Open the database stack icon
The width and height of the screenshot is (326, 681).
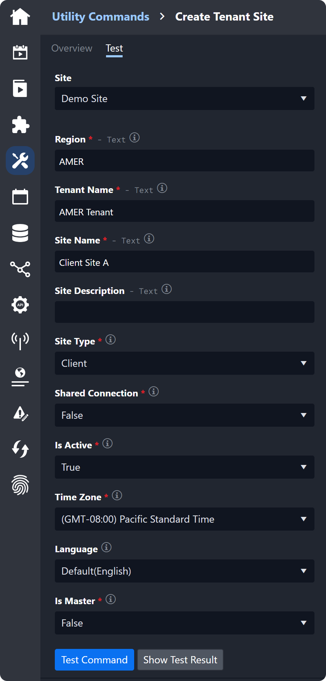20,233
